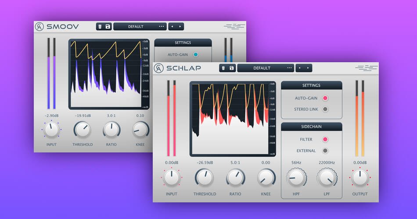Open the SCHLAP DEFAULT preset dropdown
The height and width of the screenshot is (219, 417).
[262, 68]
